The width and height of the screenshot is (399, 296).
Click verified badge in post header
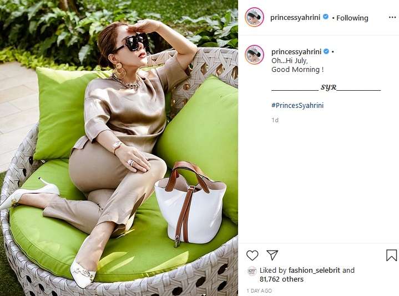[x=325, y=17]
